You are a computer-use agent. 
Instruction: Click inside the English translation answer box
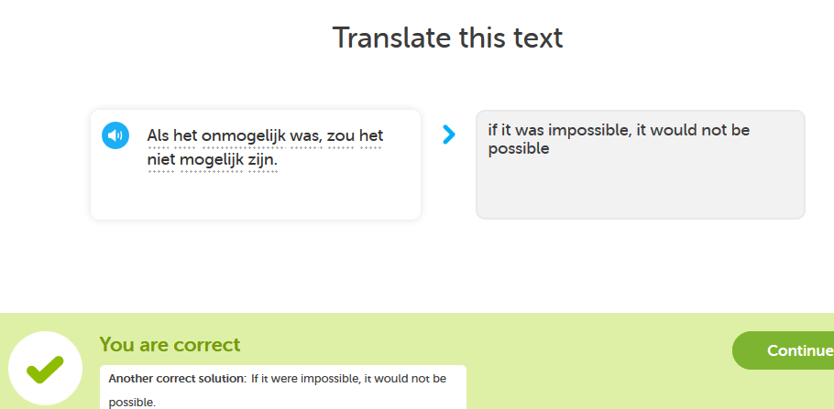click(640, 188)
